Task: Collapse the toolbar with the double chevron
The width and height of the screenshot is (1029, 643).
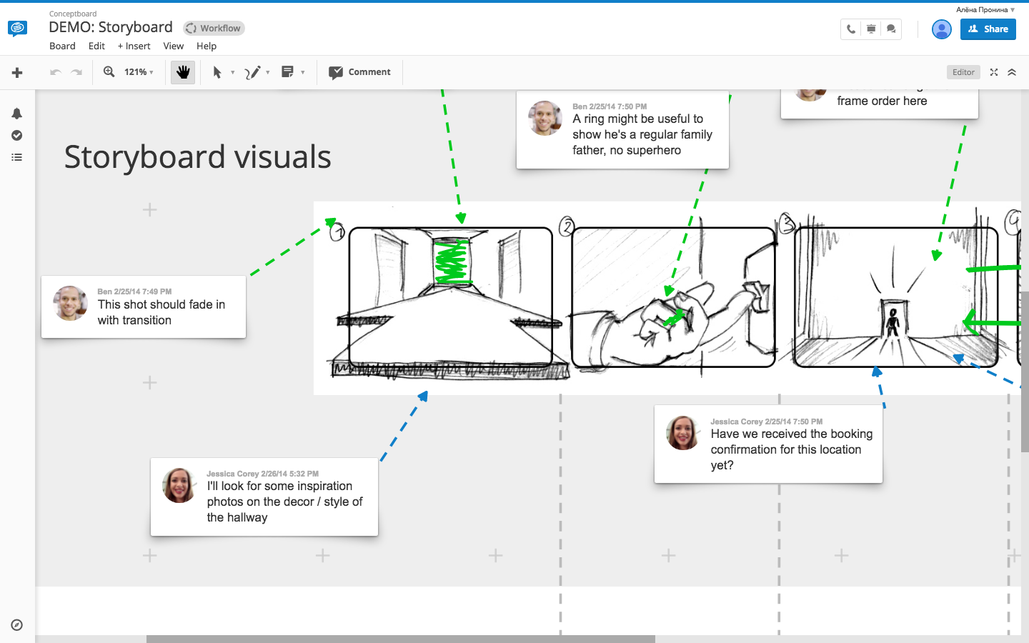Action: pyautogui.click(x=1012, y=72)
